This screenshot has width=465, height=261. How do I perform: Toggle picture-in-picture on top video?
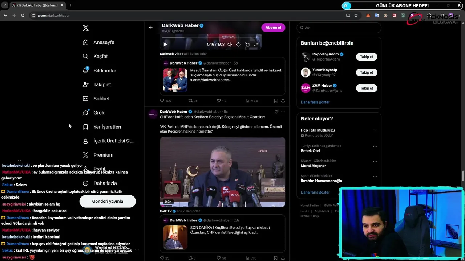pos(247,45)
